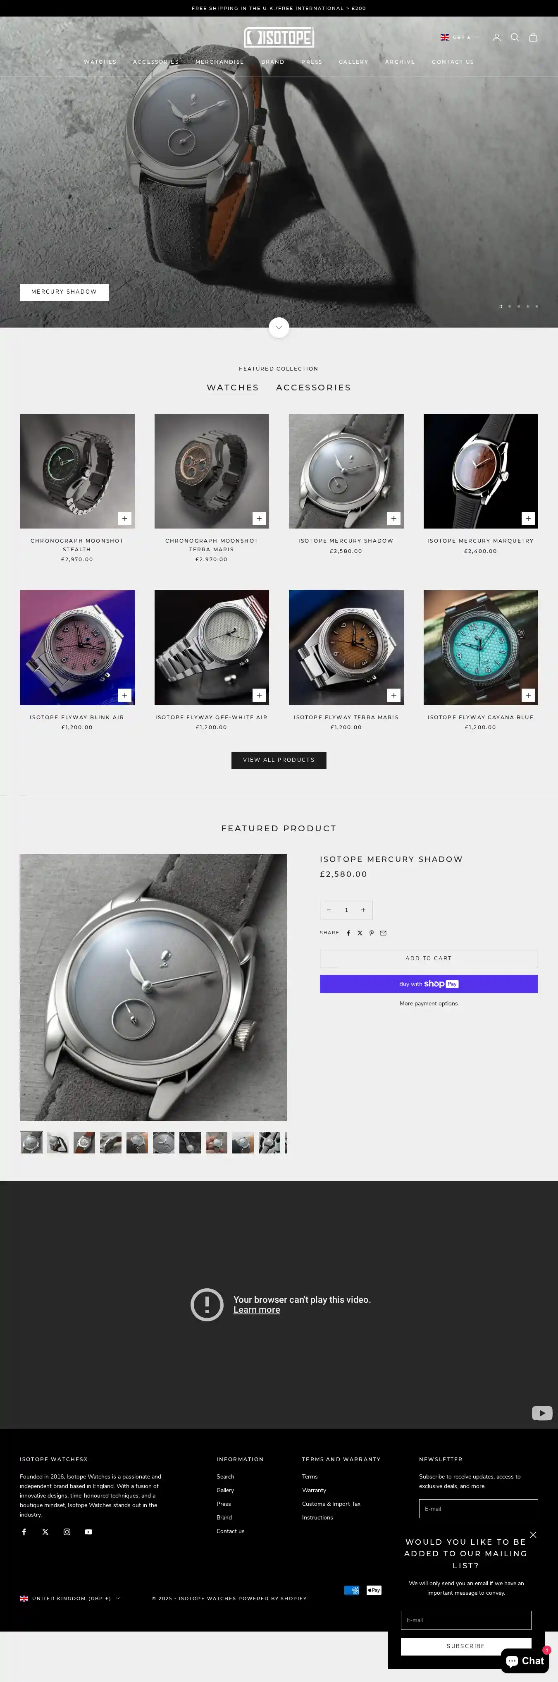The image size is (558, 1682).
Task: Open the search icon in header
Action: 515,37
